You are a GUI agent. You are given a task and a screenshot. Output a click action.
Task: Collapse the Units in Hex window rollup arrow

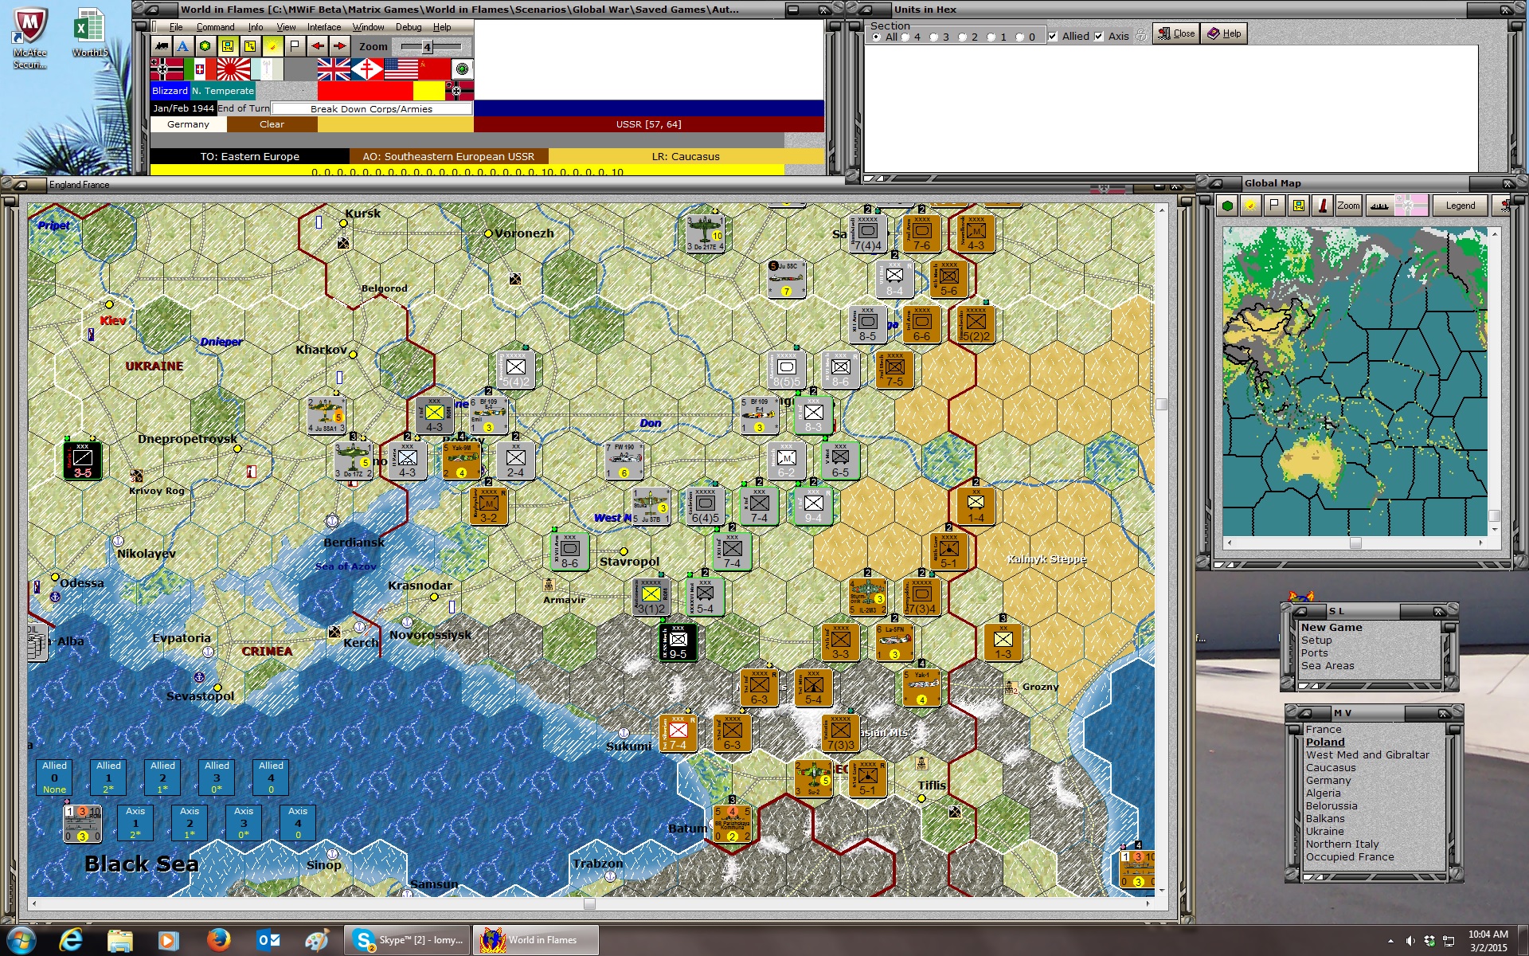[x=864, y=10]
